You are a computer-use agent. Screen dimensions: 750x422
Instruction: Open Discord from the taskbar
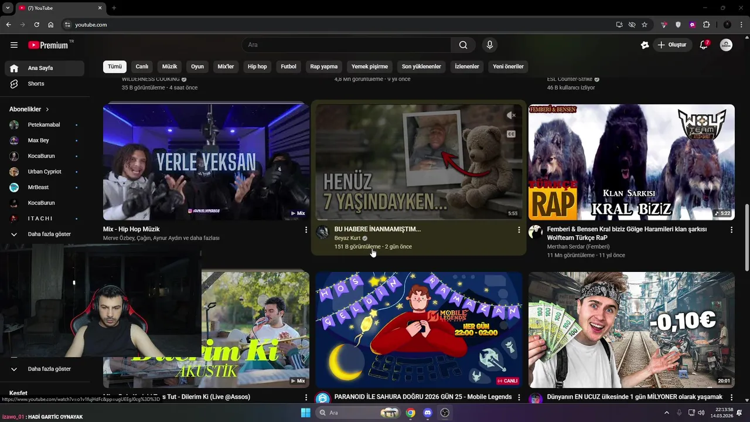[428, 413]
